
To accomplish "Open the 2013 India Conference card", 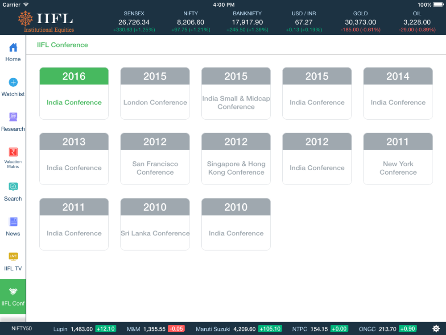I will [x=74, y=159].
